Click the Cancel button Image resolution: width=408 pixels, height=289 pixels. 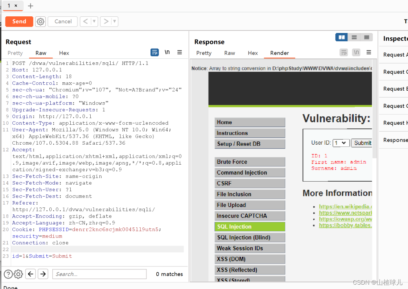point(63,21)
